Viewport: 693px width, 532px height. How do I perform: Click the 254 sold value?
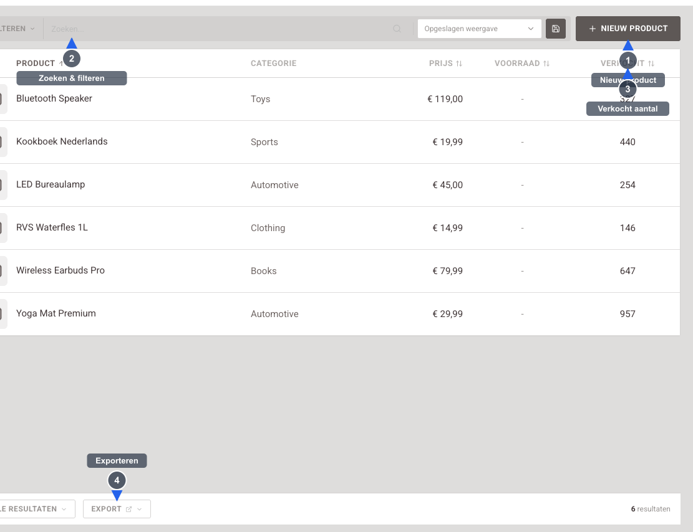tap(628, 185)
